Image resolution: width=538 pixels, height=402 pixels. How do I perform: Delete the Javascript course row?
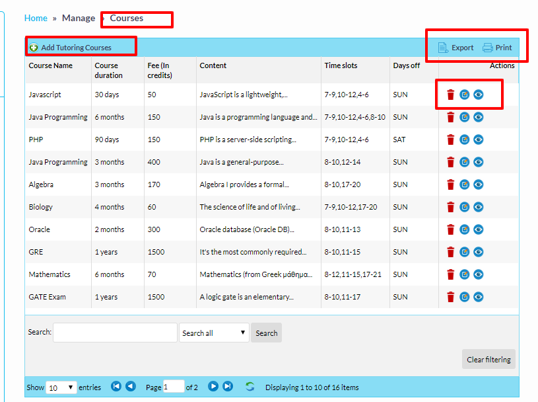pos(450,95)
